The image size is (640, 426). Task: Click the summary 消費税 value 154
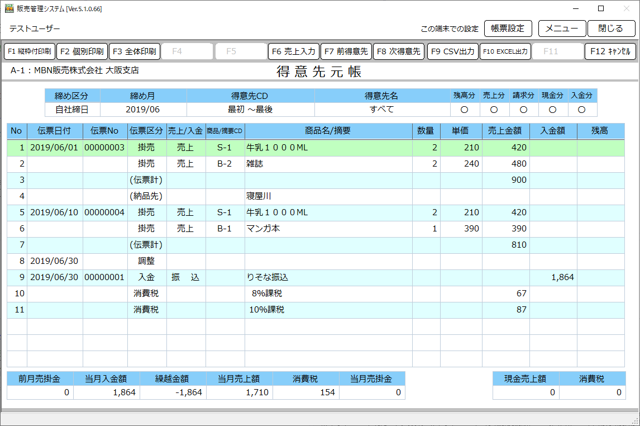click(306, 392)
